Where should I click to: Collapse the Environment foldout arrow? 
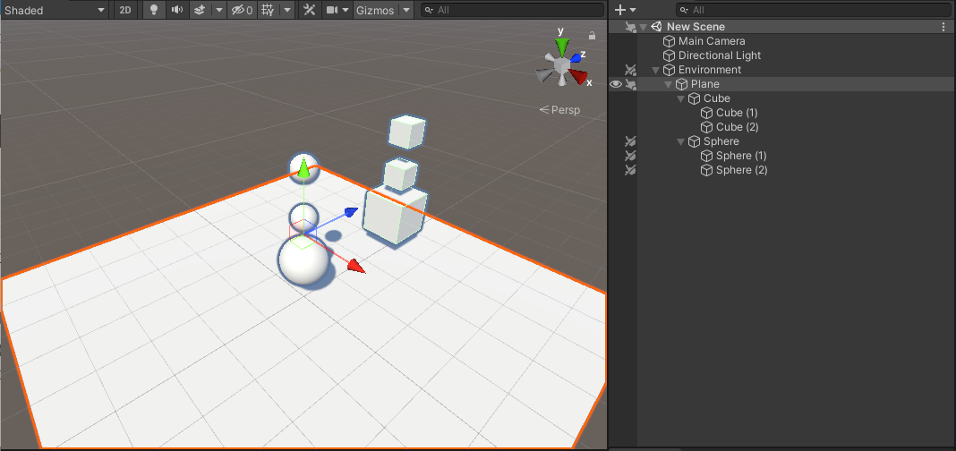point(655,70)
